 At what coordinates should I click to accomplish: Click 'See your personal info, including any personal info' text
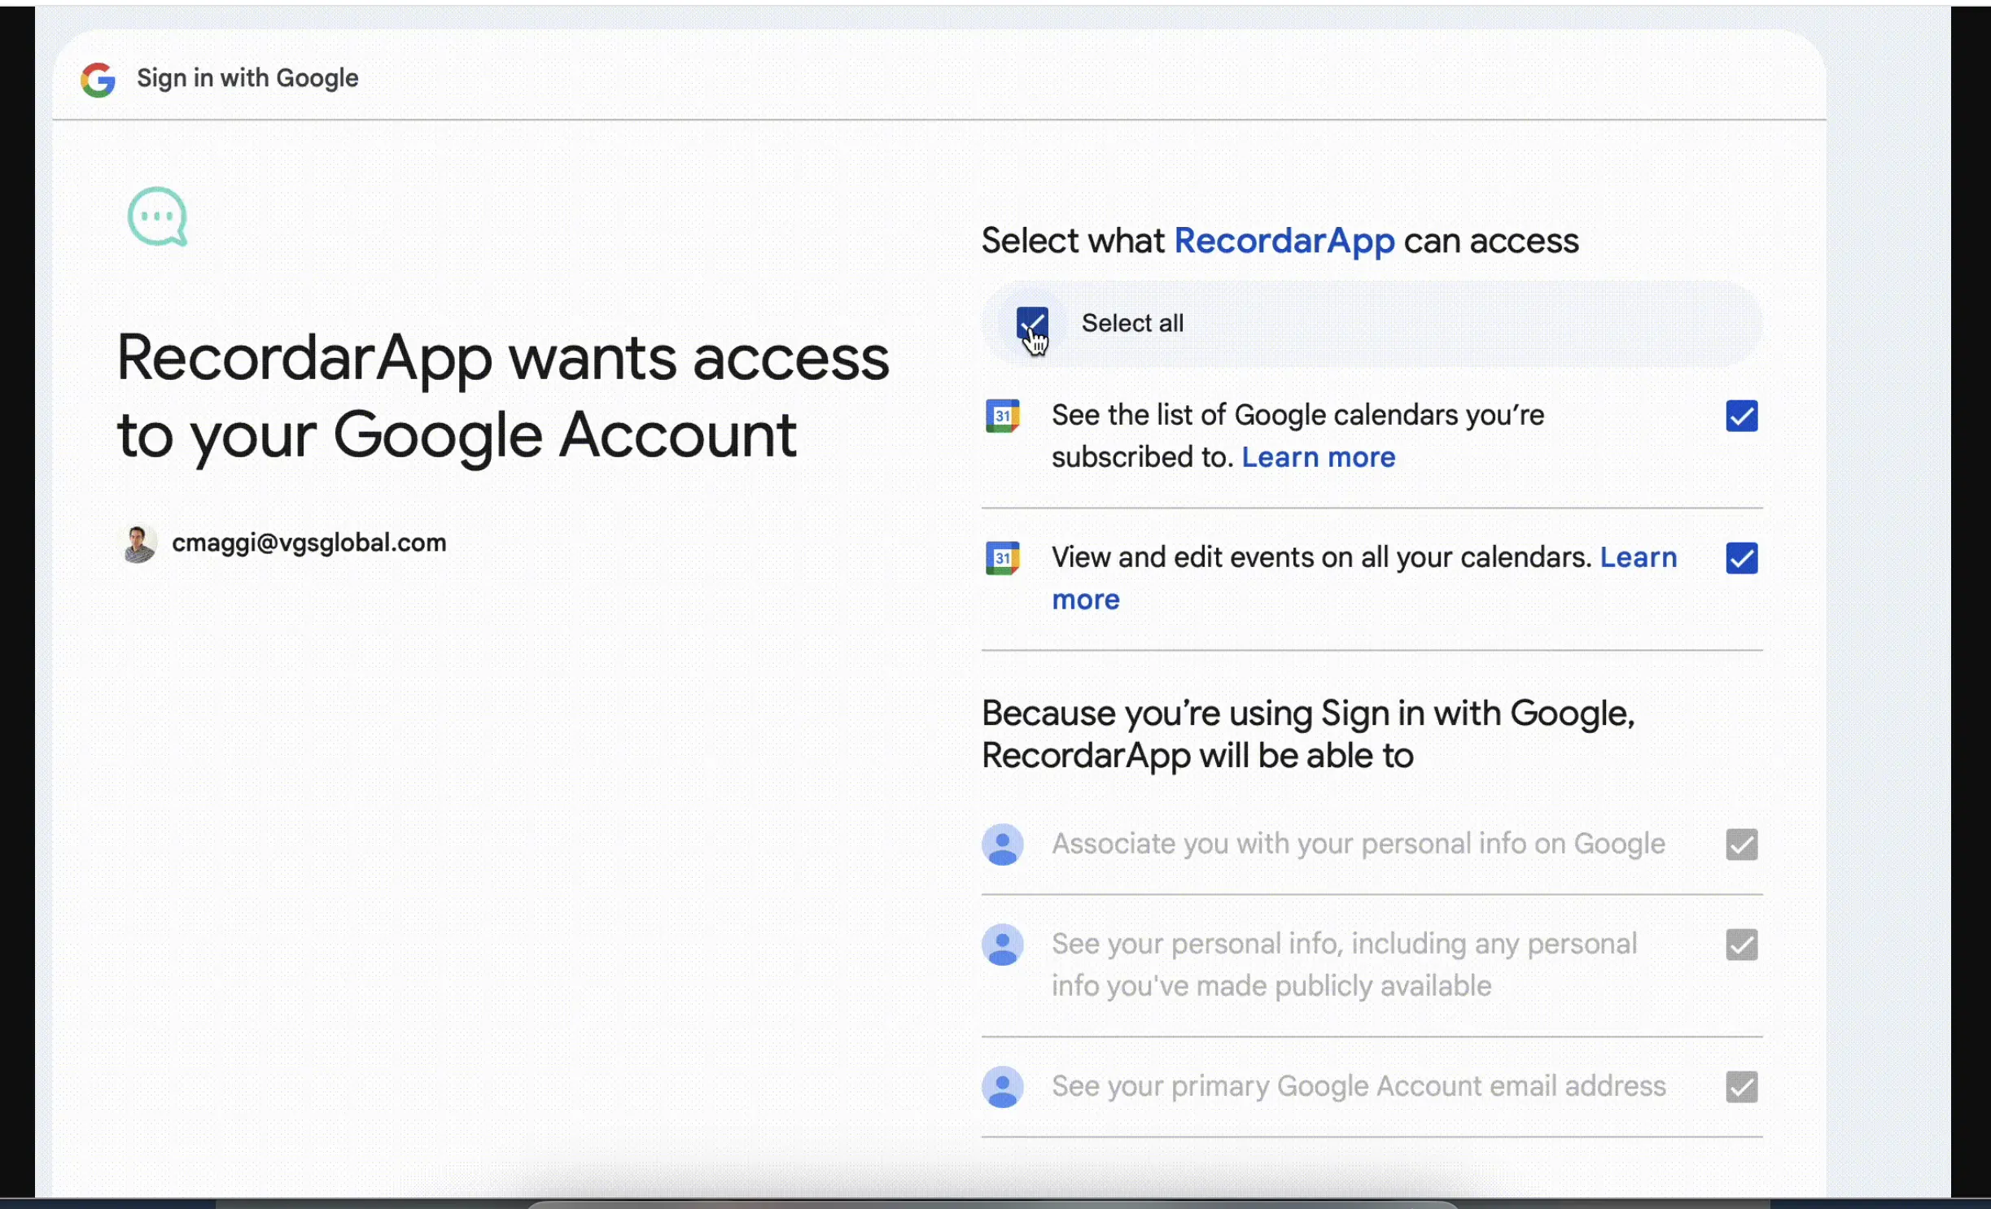click(1344, 965)
